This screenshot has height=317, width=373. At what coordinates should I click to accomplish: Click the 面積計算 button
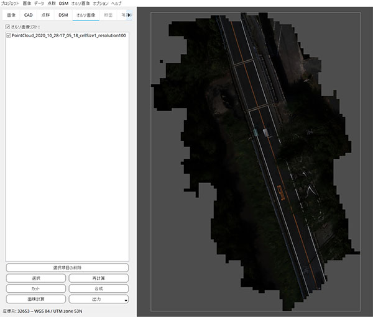35,299
